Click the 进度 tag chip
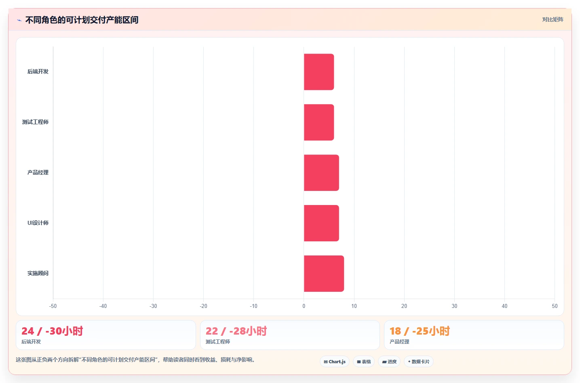The height and width of the screenshot is (383, 580). coord(389,362)
